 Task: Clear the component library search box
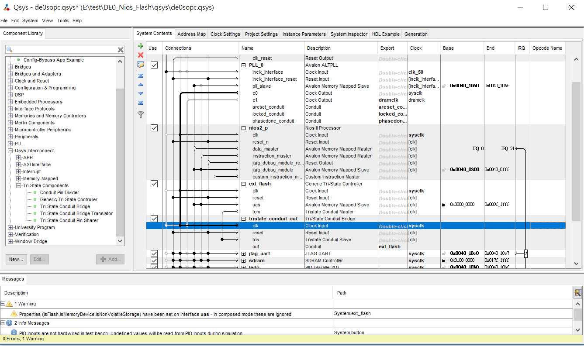(121, 50)
